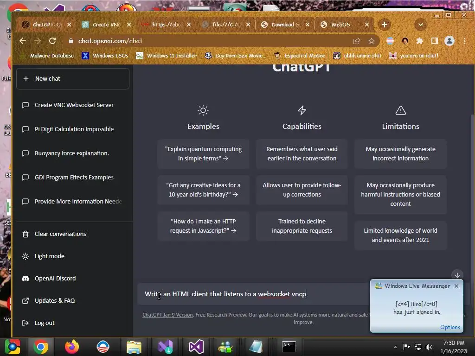The height and width of the screenshot is (356, 475).
Task: Bookmark this page with the star
Action: point(372,41)
